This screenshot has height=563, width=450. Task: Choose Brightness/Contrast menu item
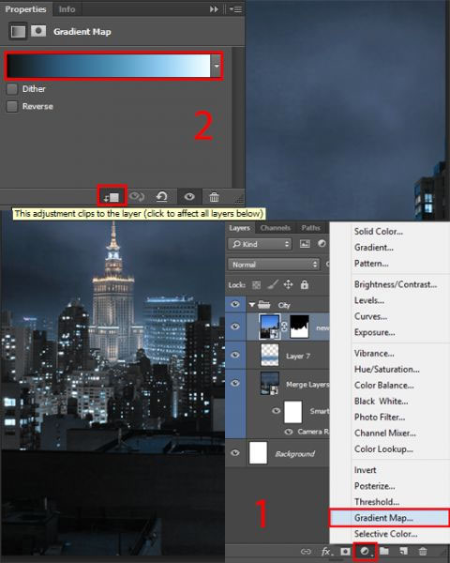coord(396,284)
